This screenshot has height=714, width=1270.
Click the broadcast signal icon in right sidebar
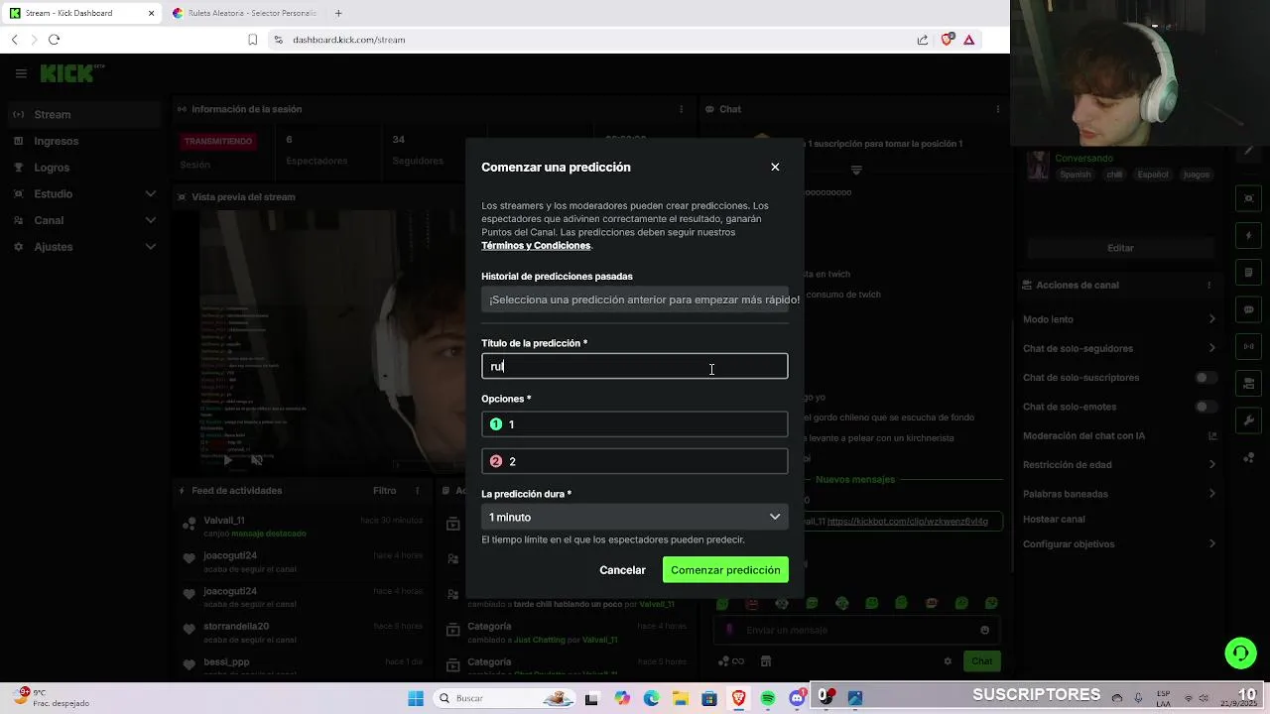(x=1249, y=346)
